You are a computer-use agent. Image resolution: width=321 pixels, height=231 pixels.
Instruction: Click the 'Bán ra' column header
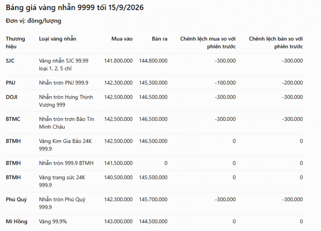(160, 38)
